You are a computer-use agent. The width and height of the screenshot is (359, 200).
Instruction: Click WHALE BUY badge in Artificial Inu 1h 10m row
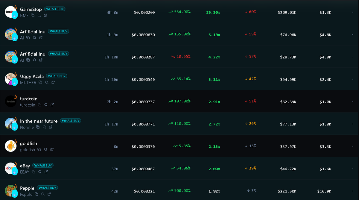click(x=58, y=54)
